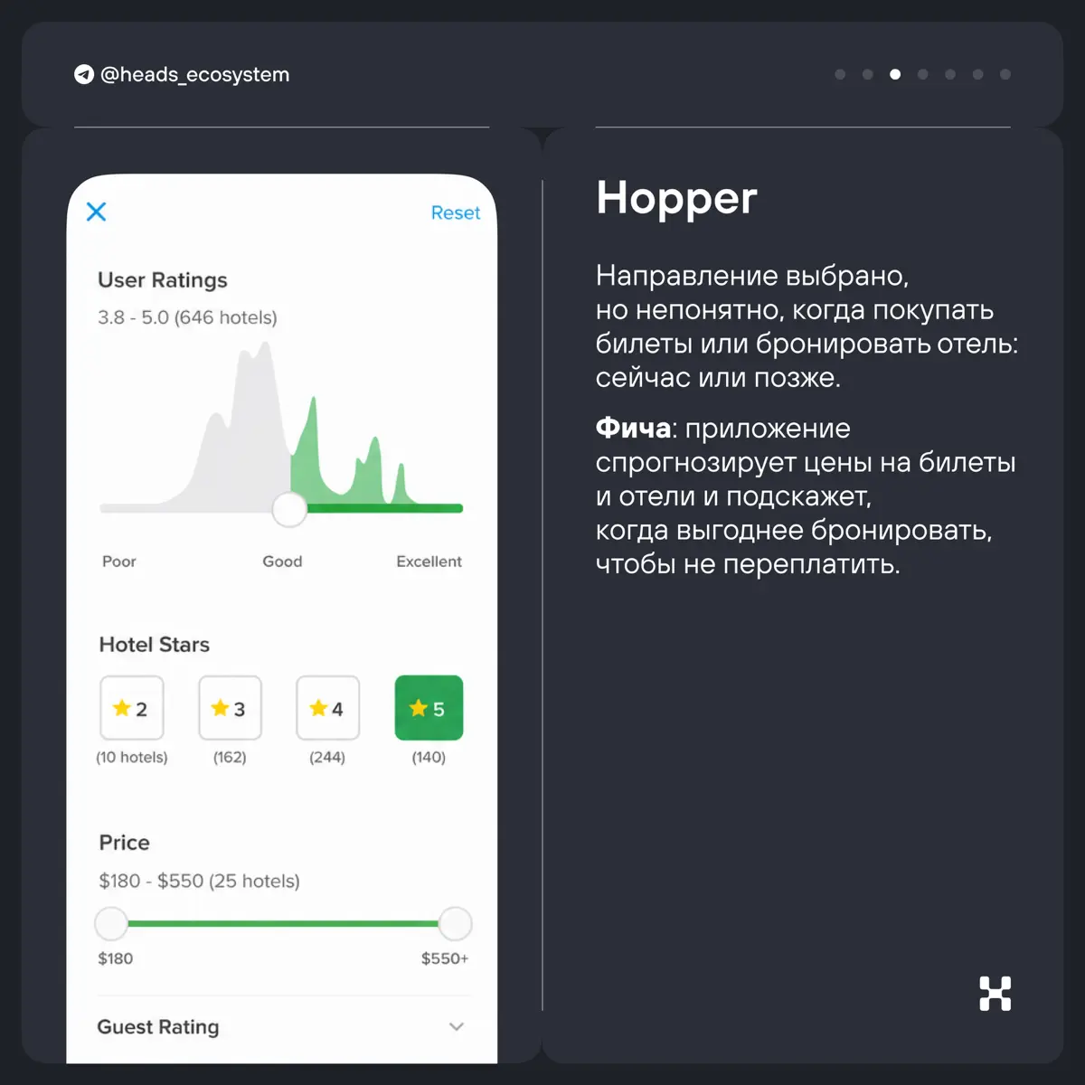Viewport: 1085px width, 1085px height.
Task: Tap the Reset link
Action: [456, 212]
